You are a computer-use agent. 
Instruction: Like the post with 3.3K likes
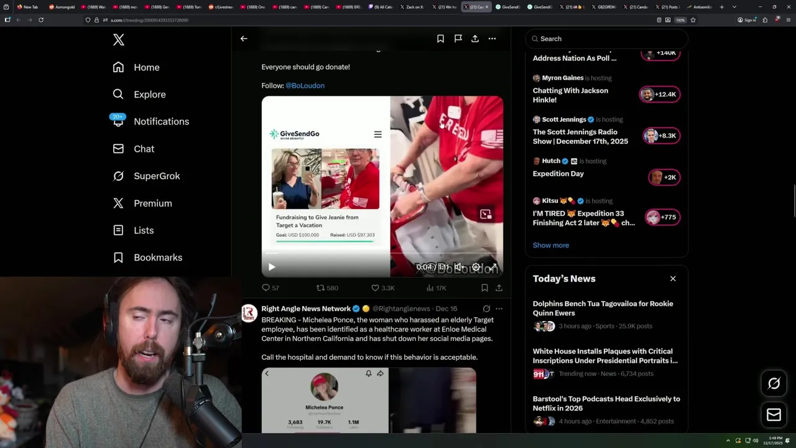click(382, 288)
